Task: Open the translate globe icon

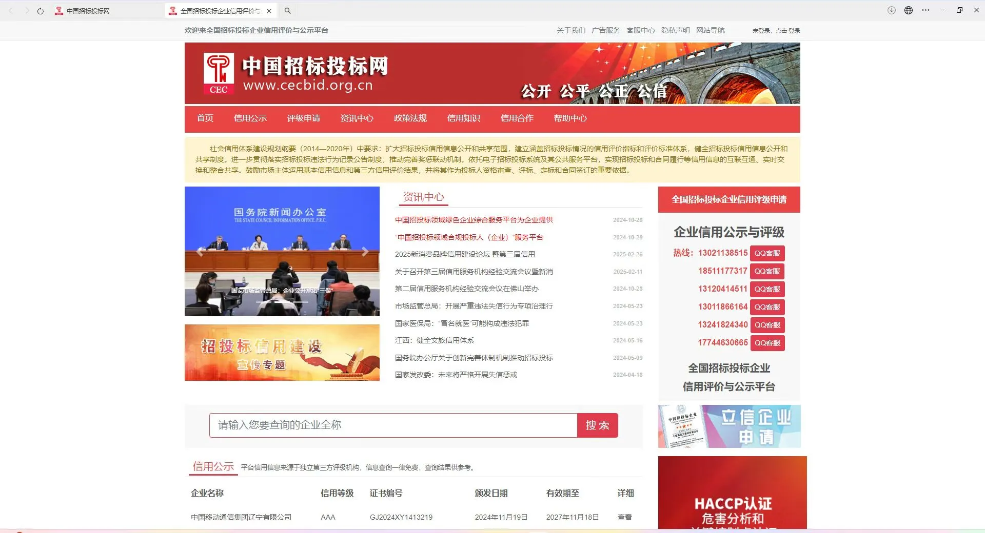Action: (x=909, y=10)
